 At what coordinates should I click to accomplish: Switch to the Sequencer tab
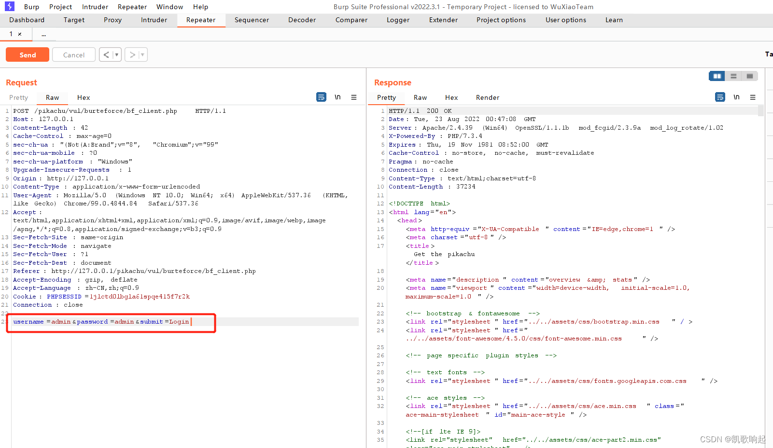(x=252, y=20)
